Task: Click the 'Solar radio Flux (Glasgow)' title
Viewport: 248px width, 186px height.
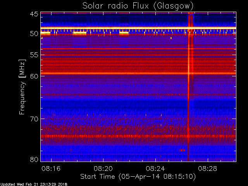Action: [x=138, y=6]
